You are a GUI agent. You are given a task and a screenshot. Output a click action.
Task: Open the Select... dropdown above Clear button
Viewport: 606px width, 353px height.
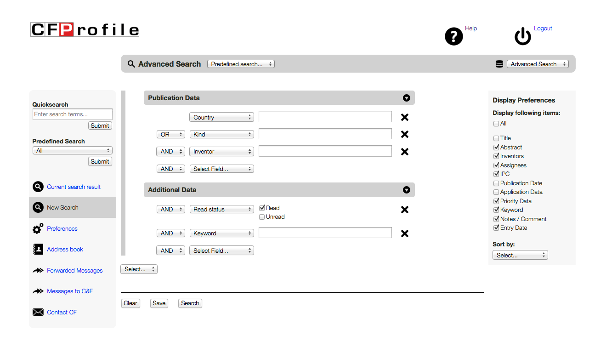pos(139,269)
